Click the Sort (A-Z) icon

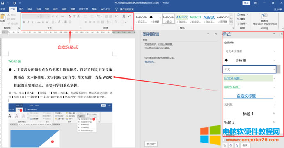124,16
